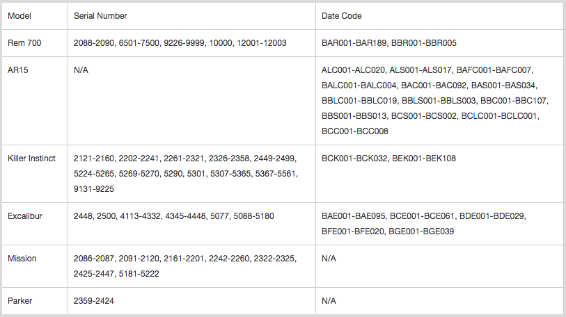Select the Killer Instinct model cell
Image resolution: width=566 pixels, height=317 pixels.
point(35,174)
